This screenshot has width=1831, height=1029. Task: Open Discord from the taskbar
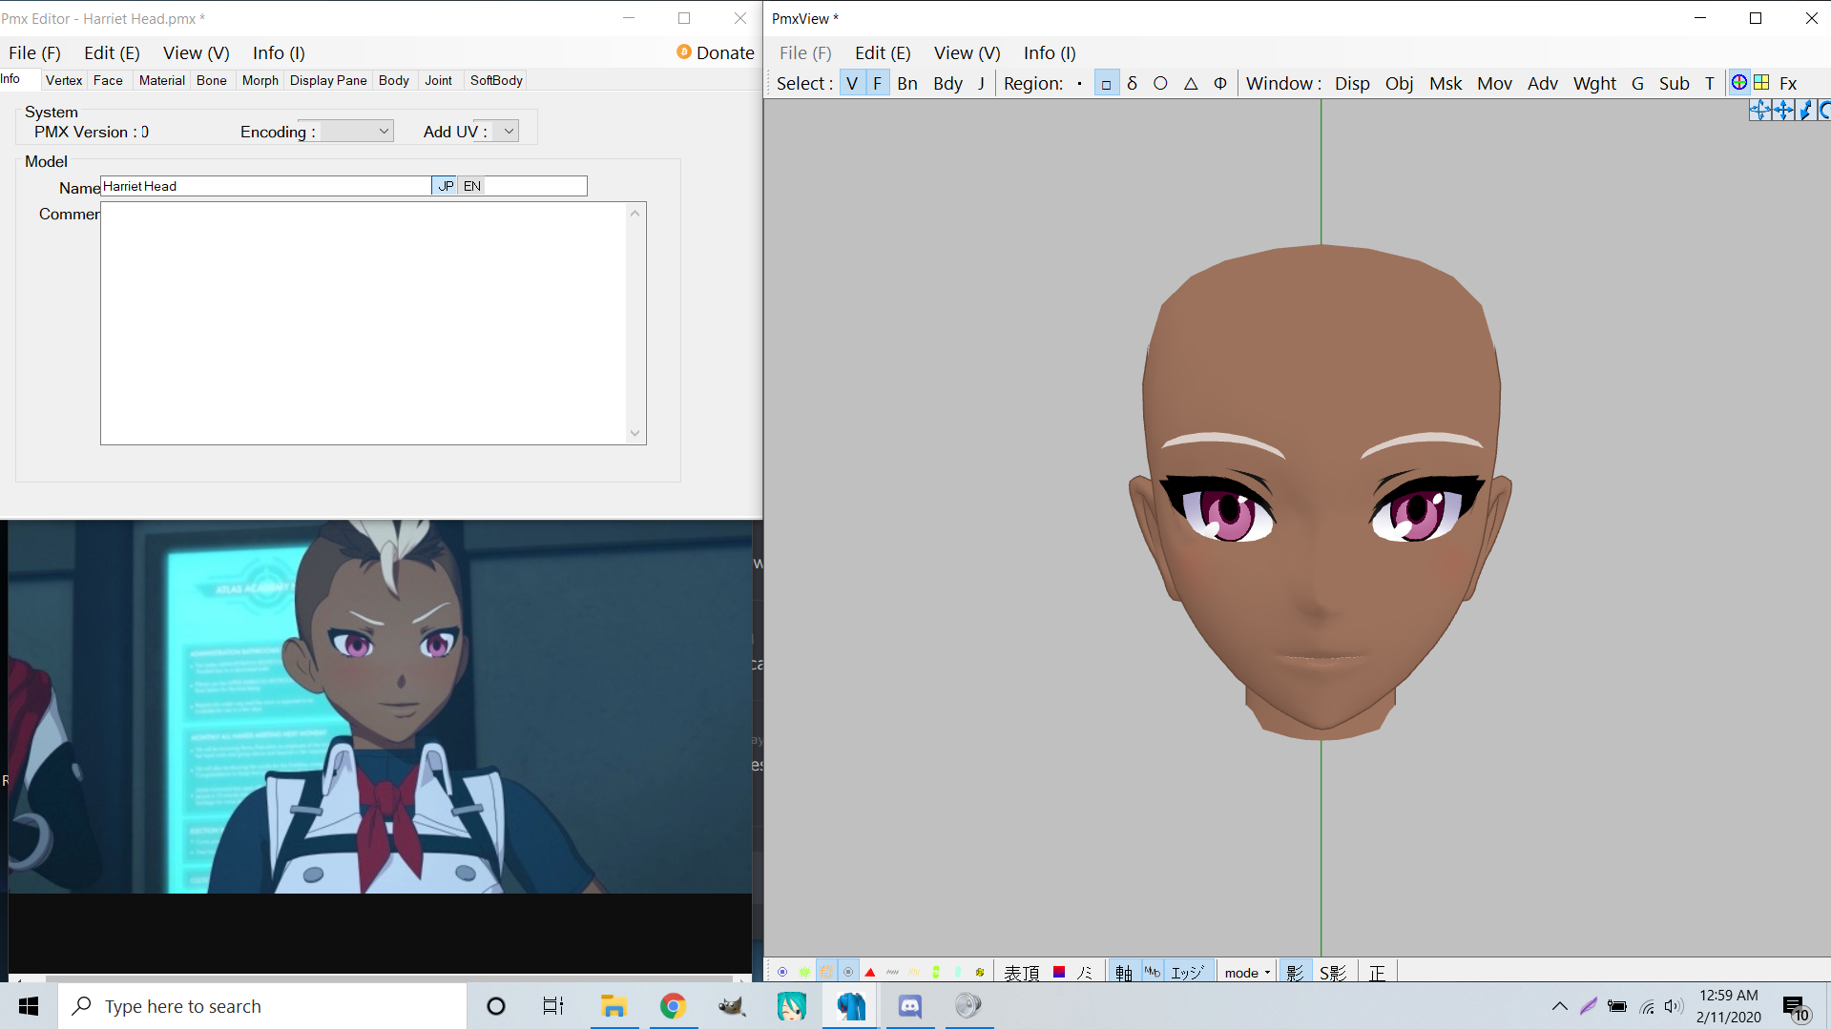click(x=909, y=1005)
